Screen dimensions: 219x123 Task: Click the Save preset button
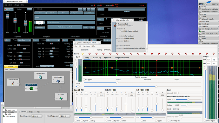click(64, 13)
